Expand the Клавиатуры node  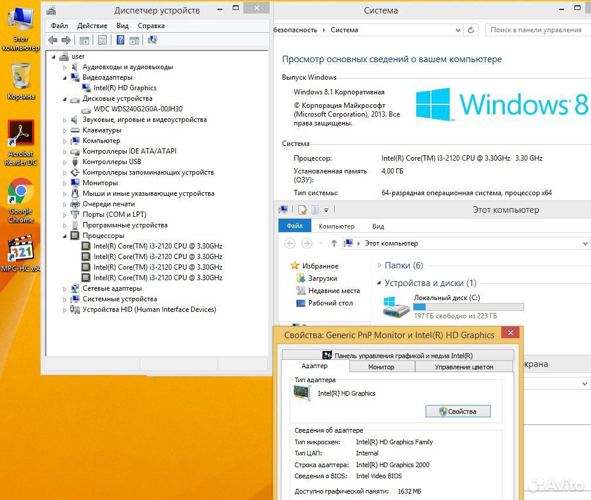[x=64, y=130]
